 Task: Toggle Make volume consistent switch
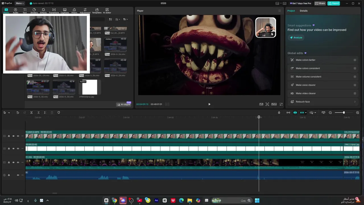click(x=355, y=77)
